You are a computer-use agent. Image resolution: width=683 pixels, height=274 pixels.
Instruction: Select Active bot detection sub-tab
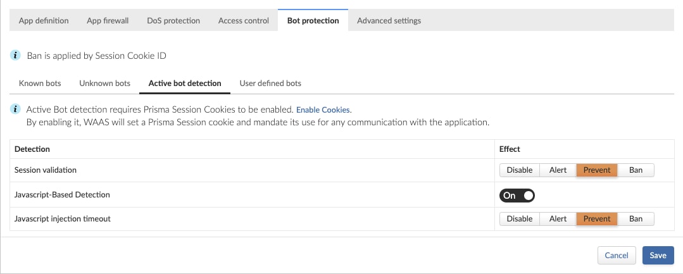click(185, 83)
